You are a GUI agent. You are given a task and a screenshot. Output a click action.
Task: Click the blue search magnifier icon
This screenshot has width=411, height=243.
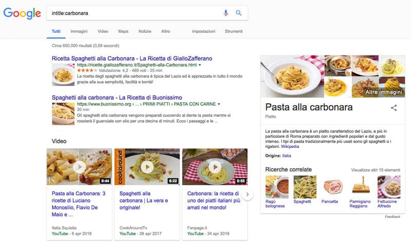(x=238, y=13)
